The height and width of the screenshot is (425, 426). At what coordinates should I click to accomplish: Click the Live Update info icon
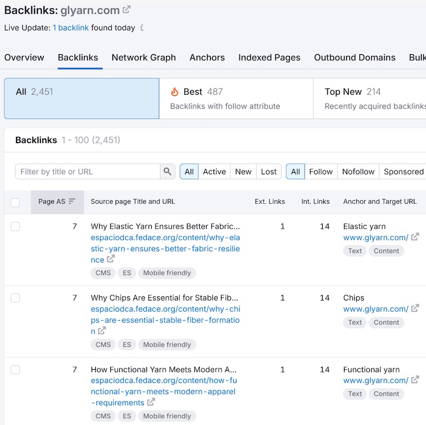(x=142, y=28)
